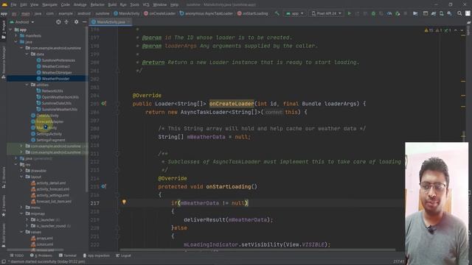The width and height of the screenshot is (472, 265).
Task: Click the warnings indicator showing 15
Action: click(428, 30)
